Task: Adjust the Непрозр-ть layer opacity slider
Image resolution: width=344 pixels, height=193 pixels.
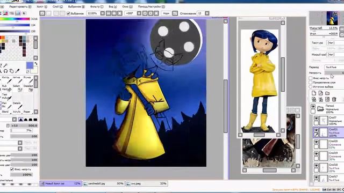Action: [334, 73]
